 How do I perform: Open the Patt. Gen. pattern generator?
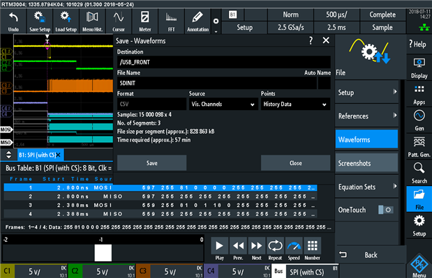click(419, 146)
